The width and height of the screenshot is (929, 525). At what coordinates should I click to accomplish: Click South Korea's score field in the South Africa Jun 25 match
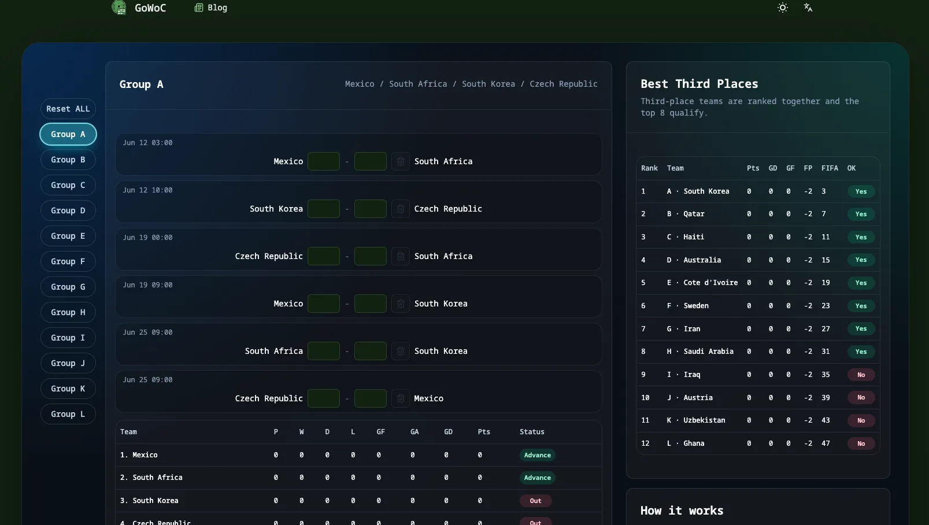click(370, 351)
